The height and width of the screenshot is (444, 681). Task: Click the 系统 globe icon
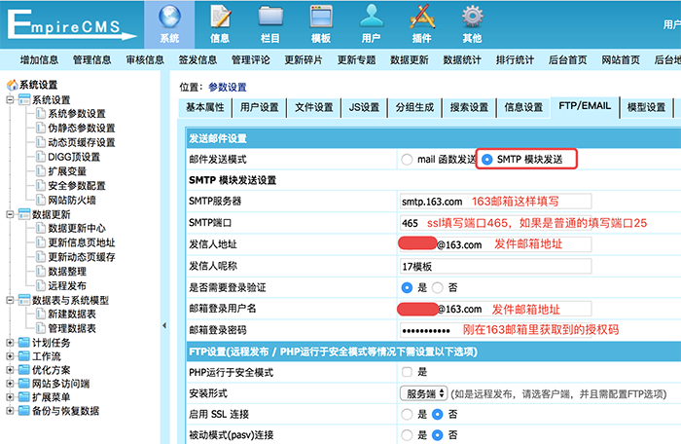pyautogui.click(x=169, y=17)
